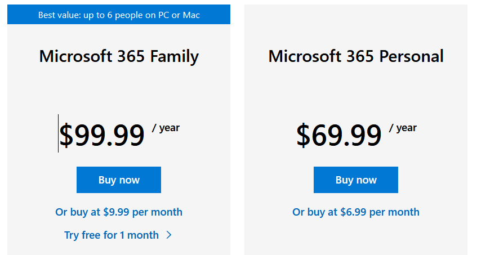Click the $99.99 Family price

(x=102, y=136)
